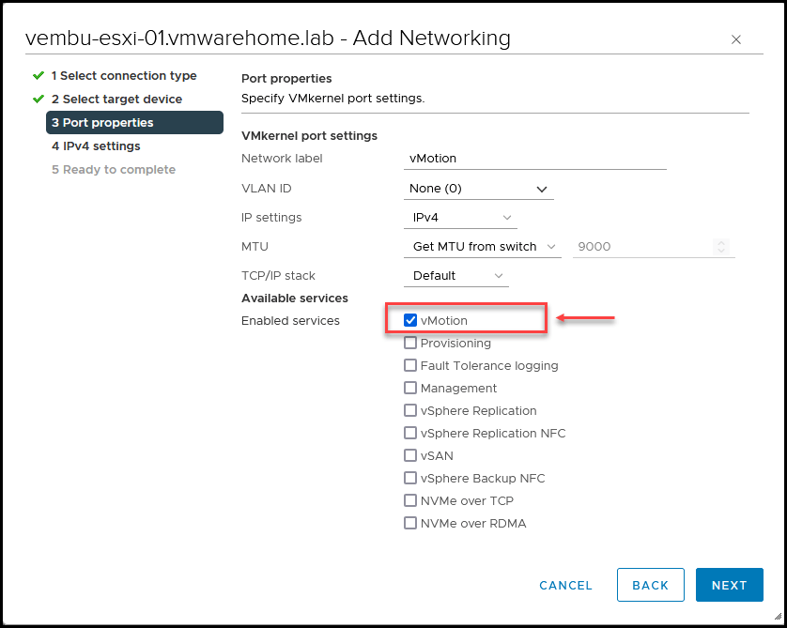
Task: Check the Management service checkbox
Action: tap(410, 388)
